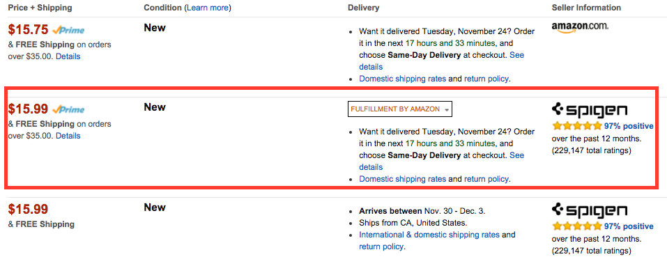Open Details link under $15.99 Prime shipping
This screenshot has width=667, height=266.
click(x=68, y=136)
